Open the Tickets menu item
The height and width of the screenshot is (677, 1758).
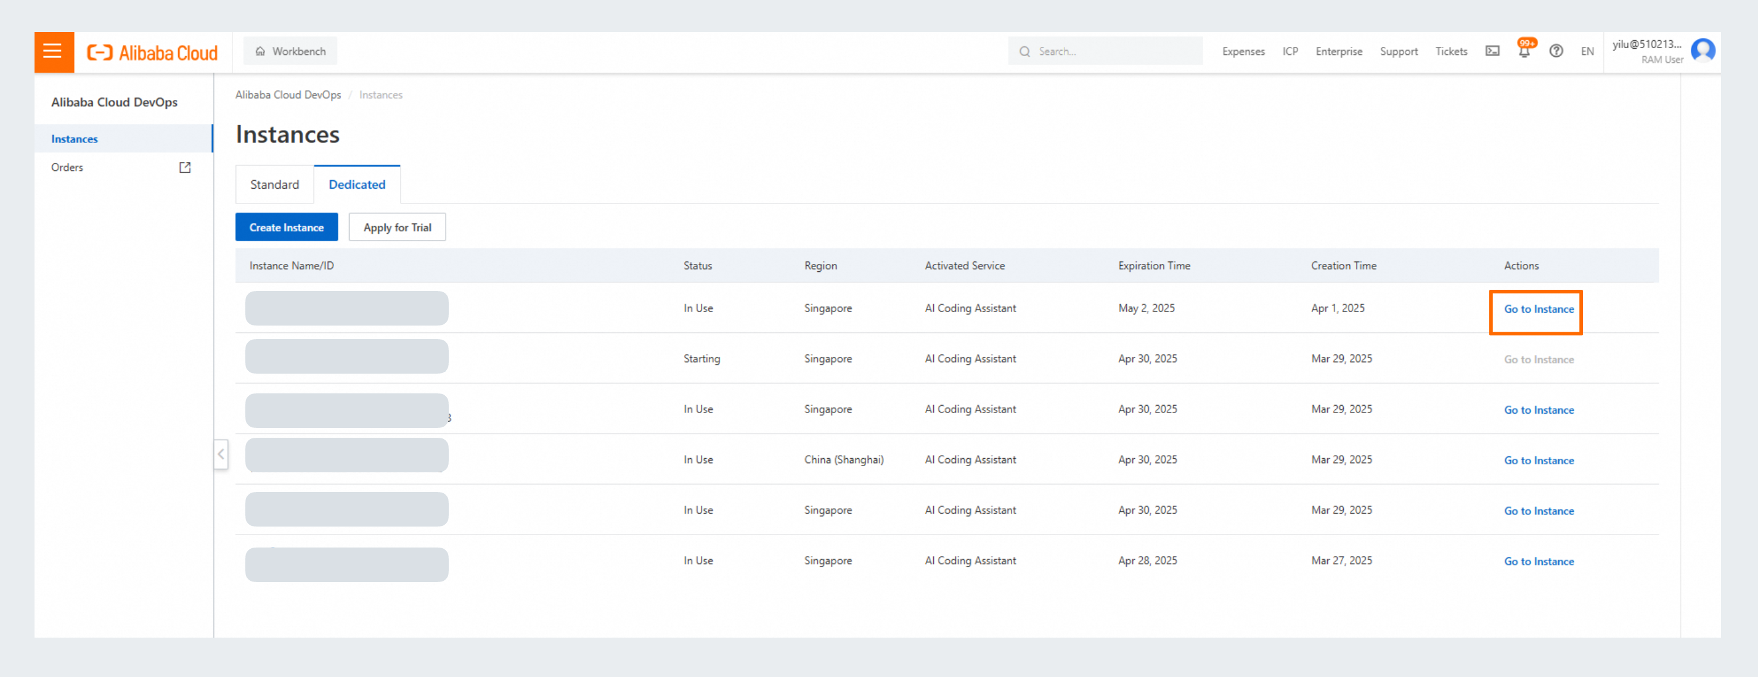click(x=1451, y=51)
